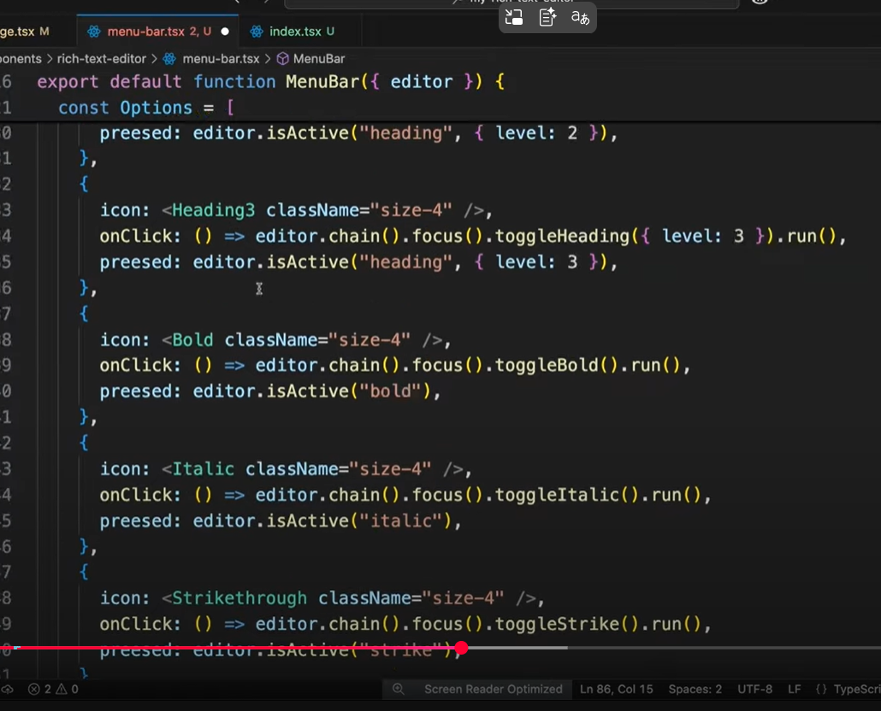Screen dimensions: 881x711
Task: Click the screenshot capture icon in floating toolbar
Action: coord(514,18)
